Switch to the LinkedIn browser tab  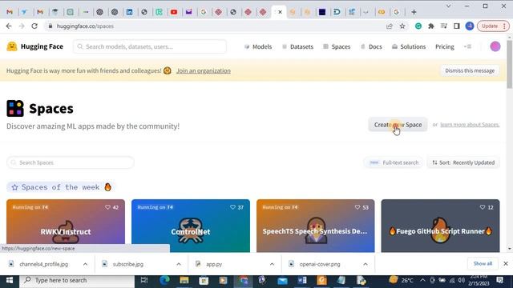129,12
